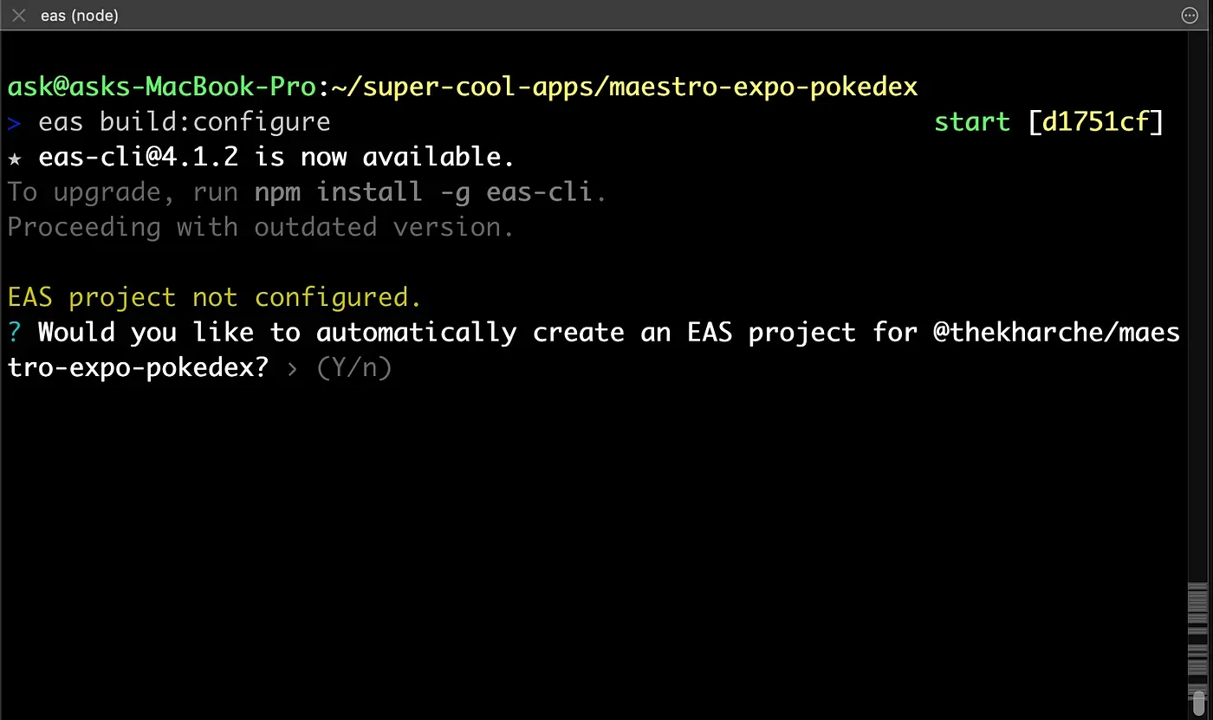Image resolution: width=1213 pixels, height=720 pixels.
Task: Click the scrollbar thumb at the bottom
Action: [1198, 704]
